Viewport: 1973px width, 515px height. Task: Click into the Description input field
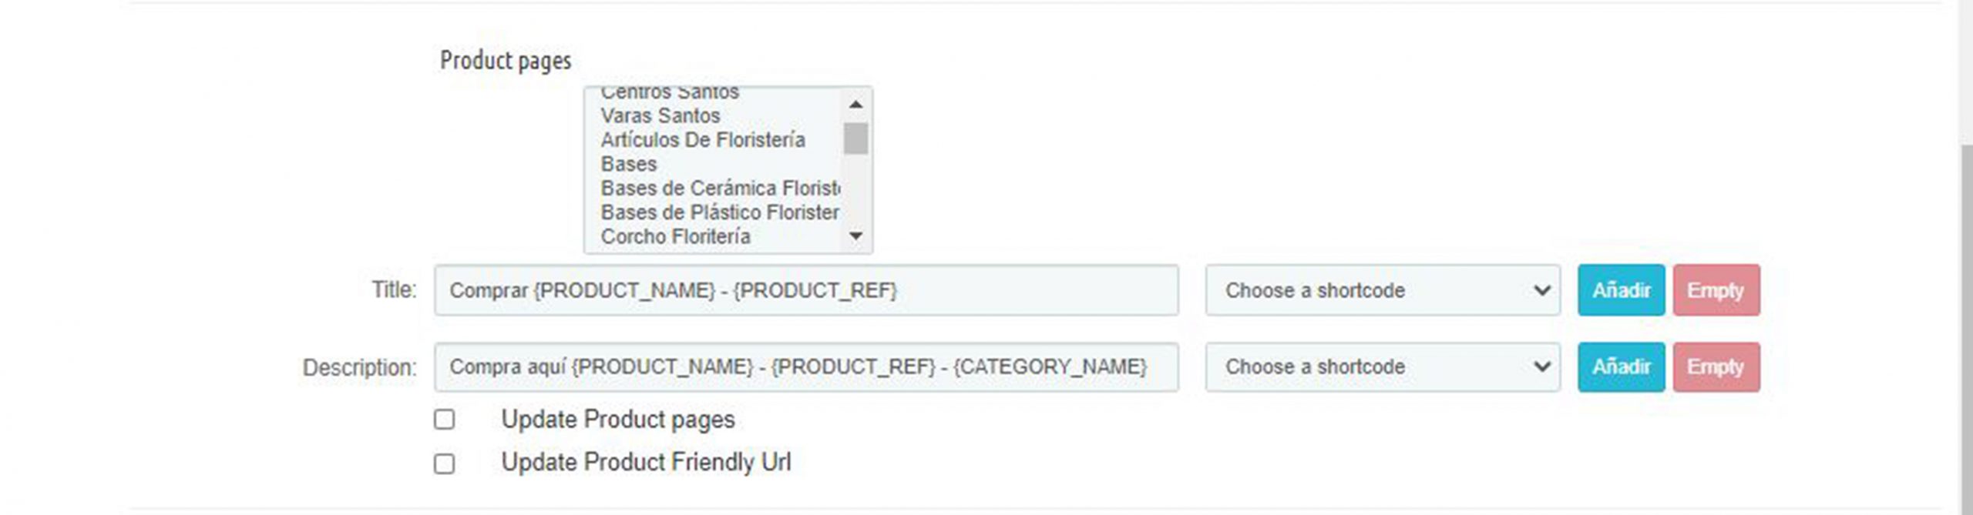coord(805,367)
